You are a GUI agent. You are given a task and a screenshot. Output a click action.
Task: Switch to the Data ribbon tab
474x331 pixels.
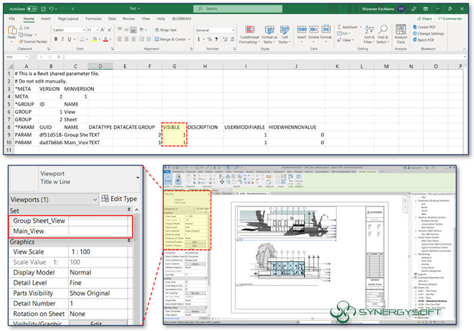tap(112, 19)
